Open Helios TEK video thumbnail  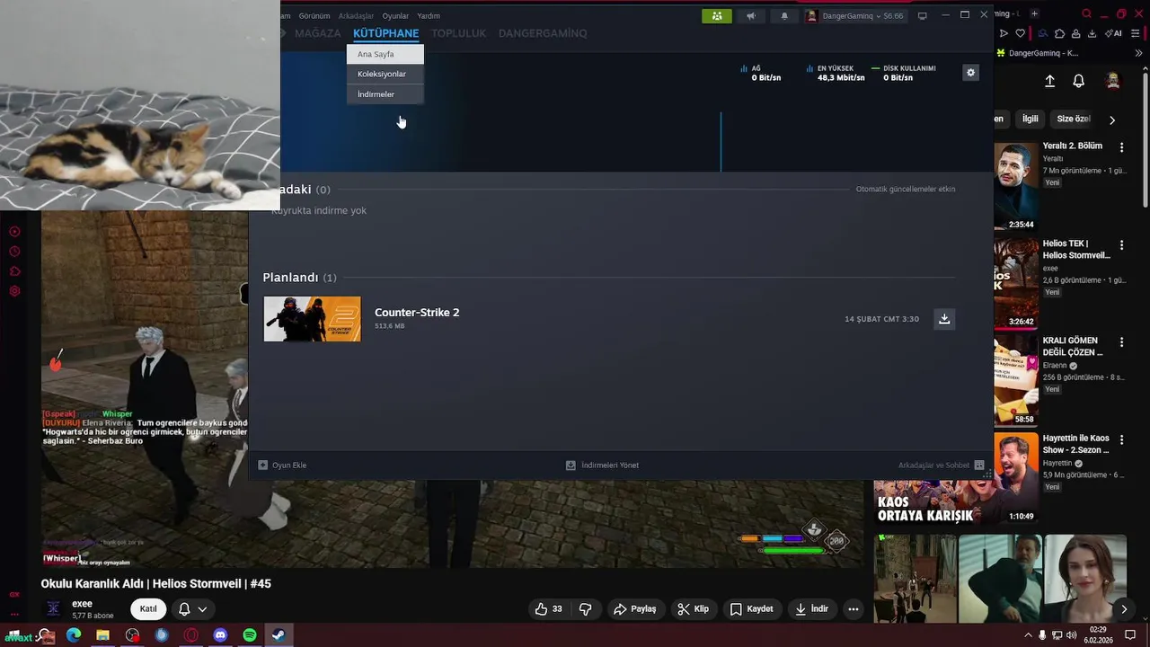coord(1015,284)
